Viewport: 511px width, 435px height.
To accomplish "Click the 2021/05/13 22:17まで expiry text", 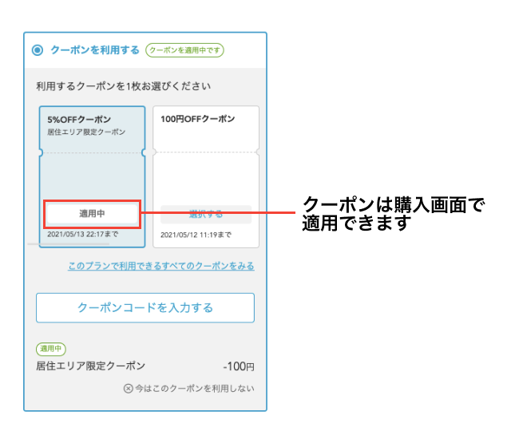I will (x=83, y=234).
